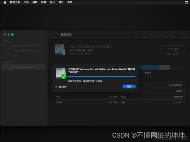Click the 未使用 legend marker
The image size is (190, 142).
point(142,73)
